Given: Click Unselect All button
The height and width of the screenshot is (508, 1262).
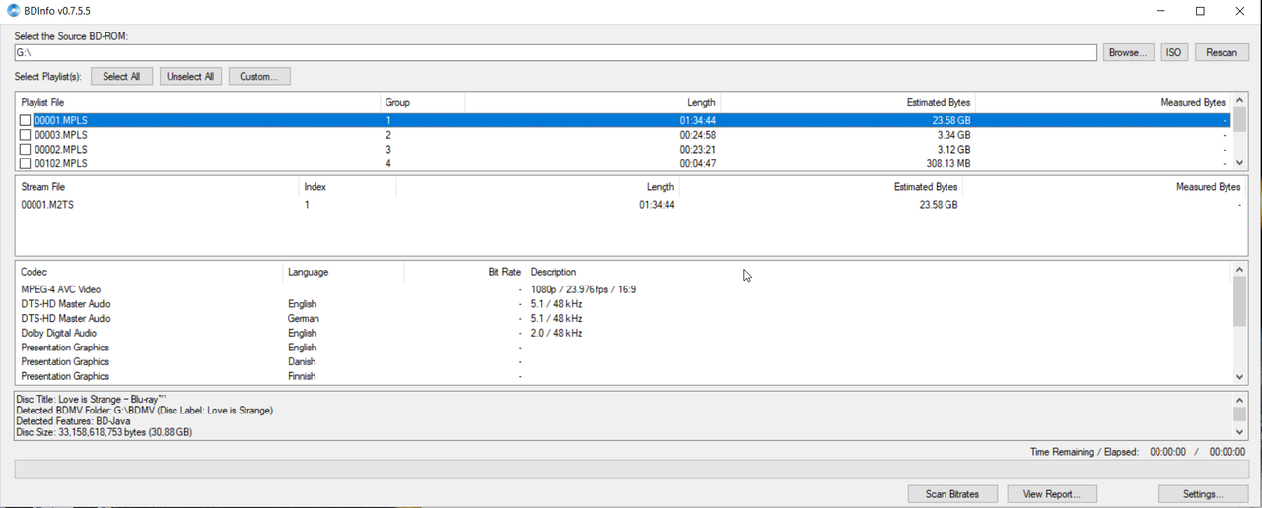Looking at the screenshot, I should [x=190, y=76].
